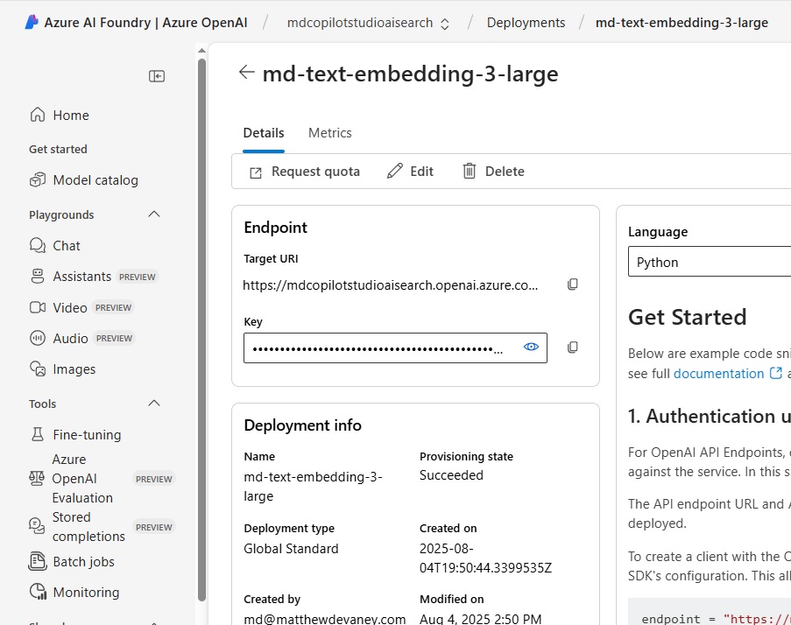Click the 'Global Standard' deployment type value
Screen dimensions: 791x625
click(x=291, y=548)
